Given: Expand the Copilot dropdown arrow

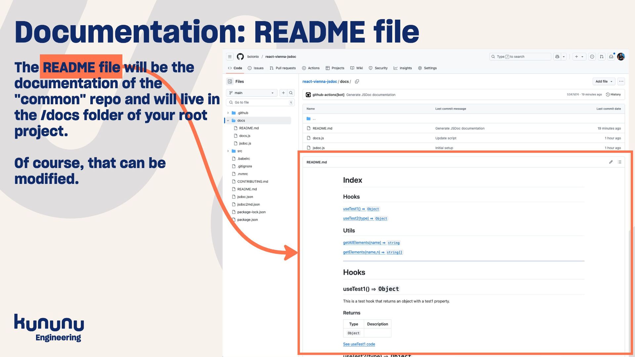Looking at the screenshot, I should [564, 57].
